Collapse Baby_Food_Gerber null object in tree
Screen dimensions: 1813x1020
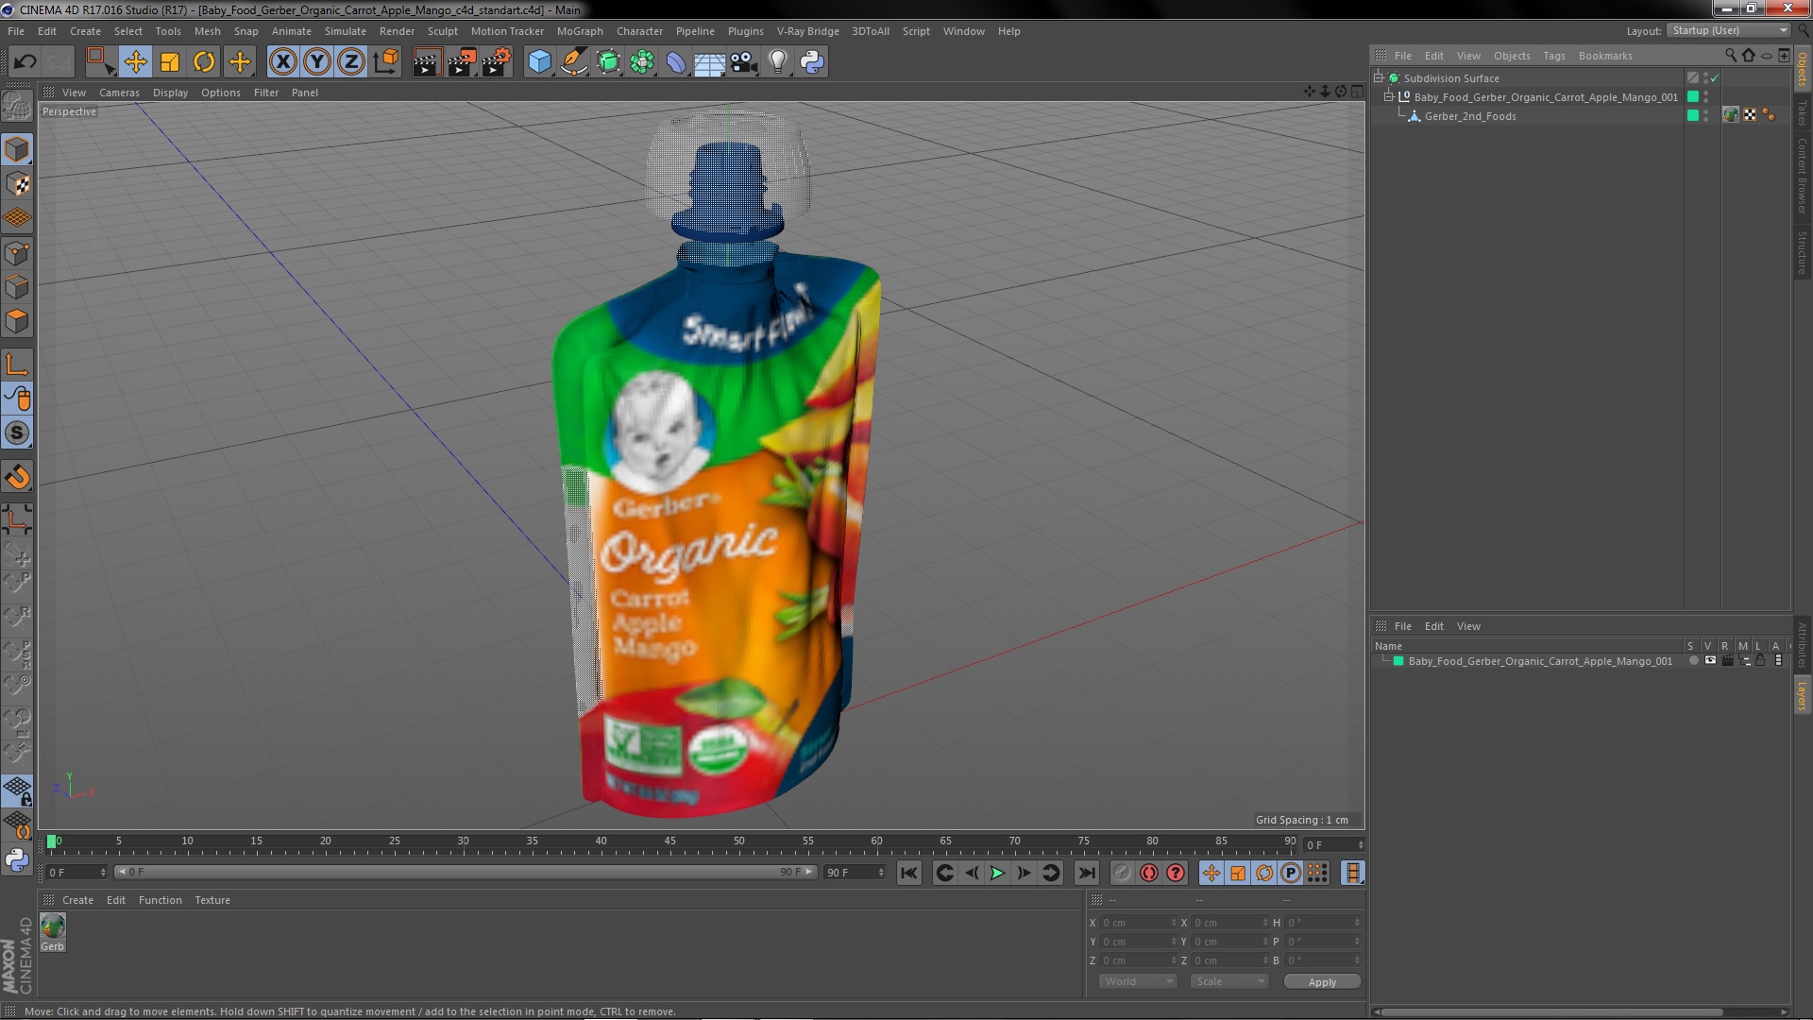coord(1389,96)
